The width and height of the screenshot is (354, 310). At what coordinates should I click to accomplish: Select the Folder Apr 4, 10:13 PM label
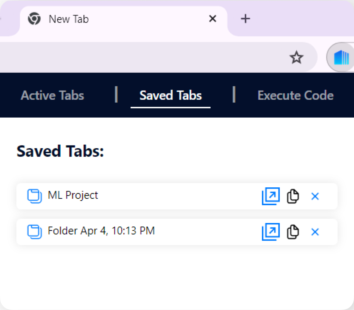(x=101, y=231)
